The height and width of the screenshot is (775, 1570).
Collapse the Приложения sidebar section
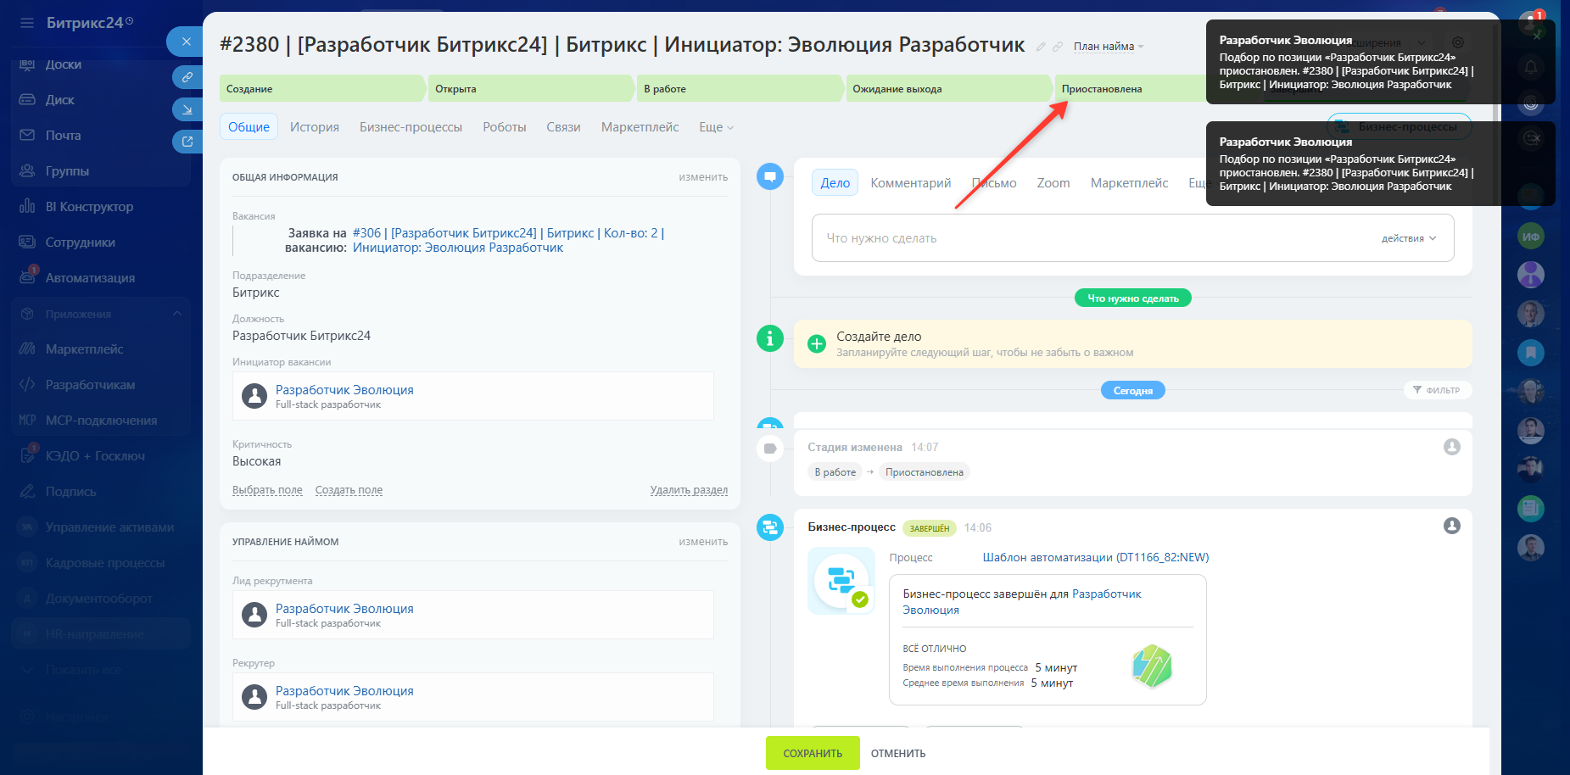(177, 314)
